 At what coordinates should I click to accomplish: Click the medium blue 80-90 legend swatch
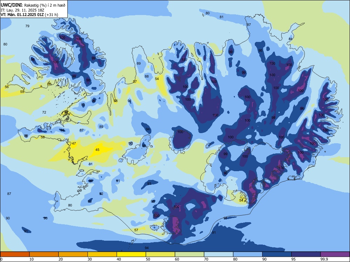(248, 254)
